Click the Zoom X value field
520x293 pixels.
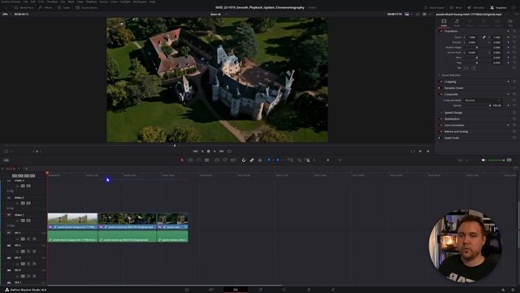[472, 37]
